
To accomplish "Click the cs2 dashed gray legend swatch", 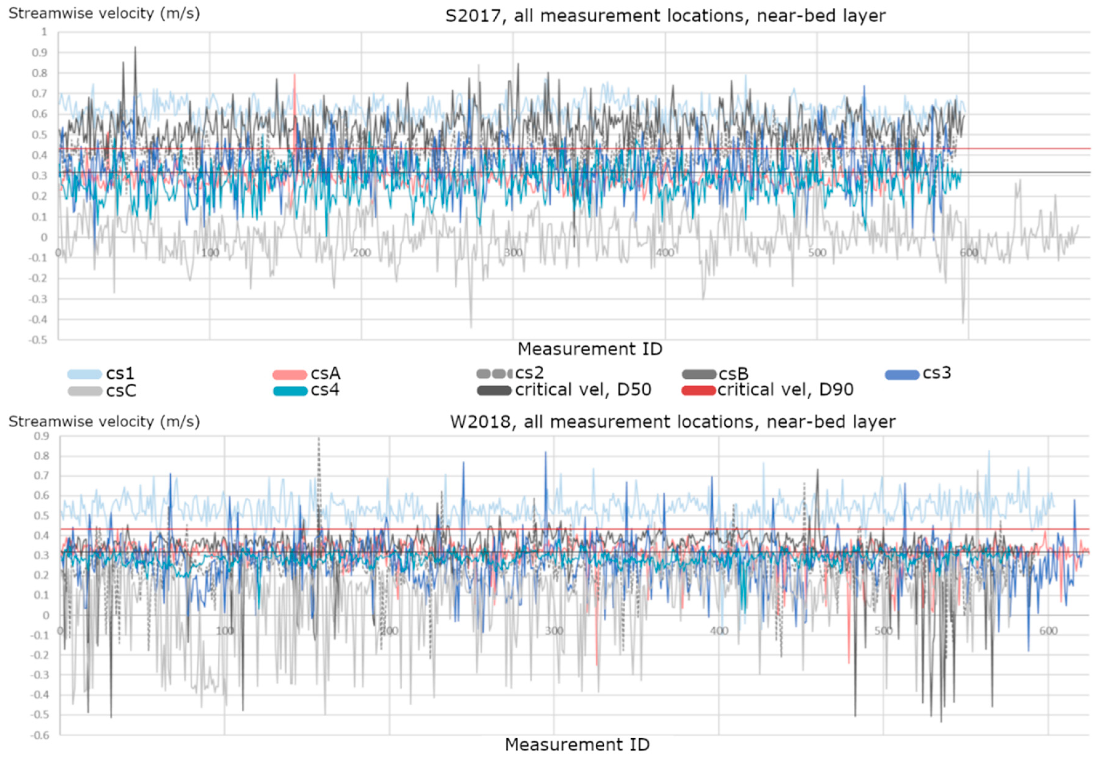I will [x=494, y=373].
